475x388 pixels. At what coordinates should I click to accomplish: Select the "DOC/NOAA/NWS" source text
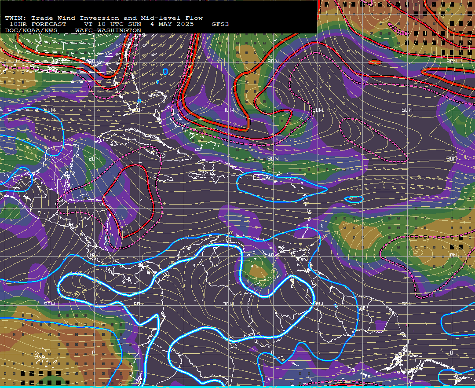(x=31, y=31)
